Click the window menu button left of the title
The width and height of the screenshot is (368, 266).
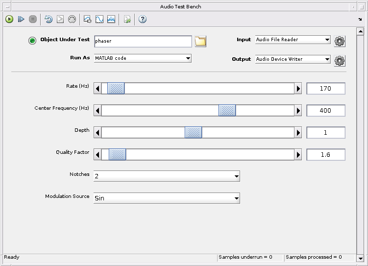click(7, 7)
